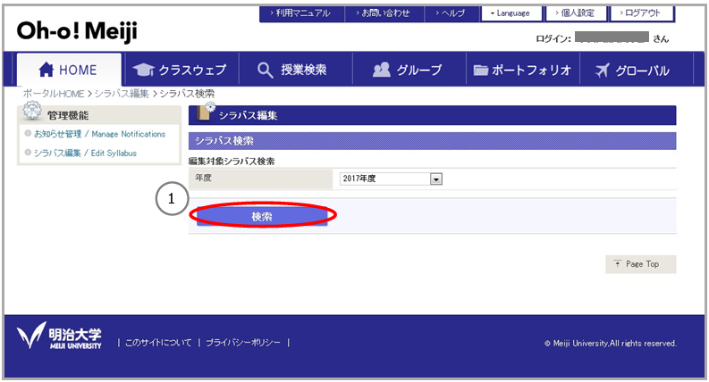
Task: Open the 2017年度 year dropdown
Action: tap(391, 179)
